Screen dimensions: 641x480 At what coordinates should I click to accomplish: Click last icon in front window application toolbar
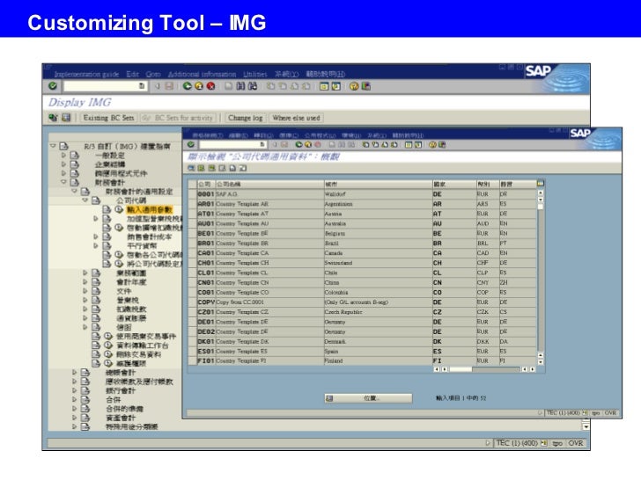click(243, 168)
